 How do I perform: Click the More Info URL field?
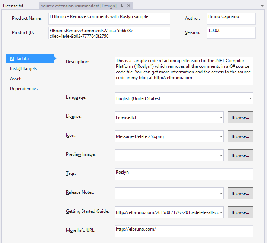pos(184,231)
